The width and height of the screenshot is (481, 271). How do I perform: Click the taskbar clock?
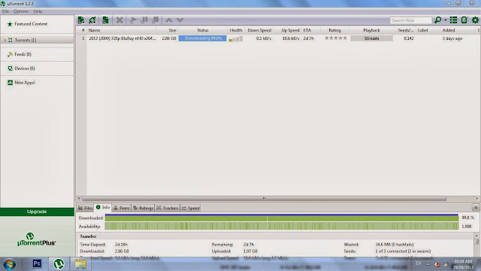(x=463, y=264)
